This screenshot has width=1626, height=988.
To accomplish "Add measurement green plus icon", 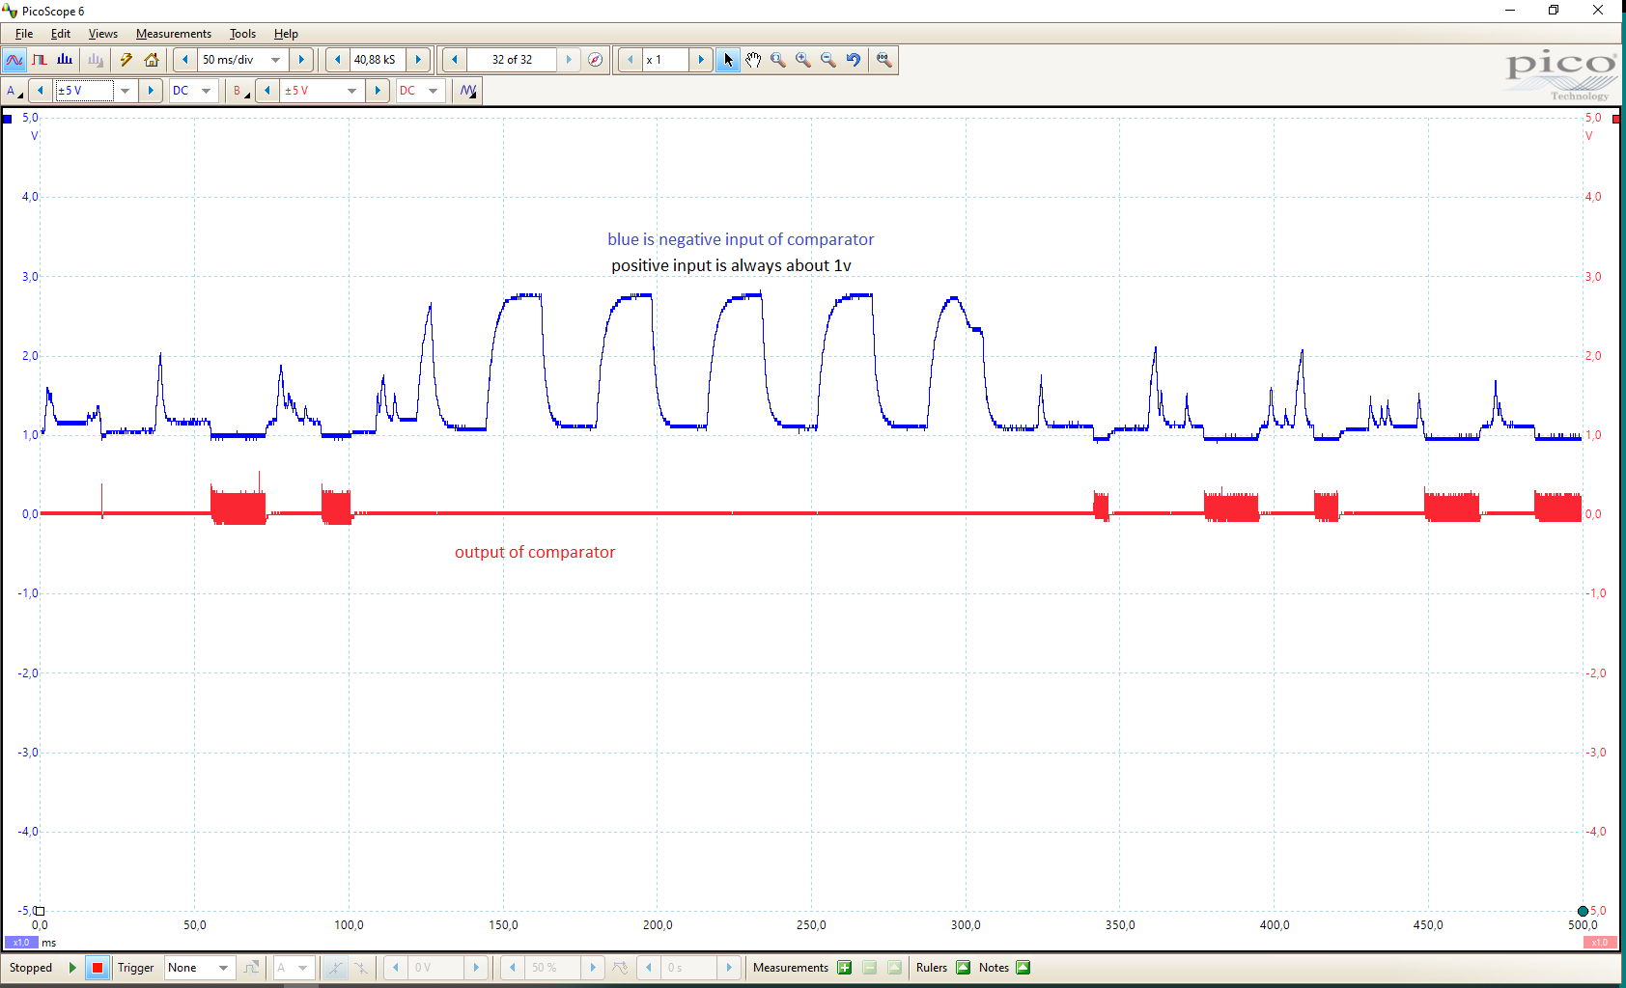I will [845, 968].
